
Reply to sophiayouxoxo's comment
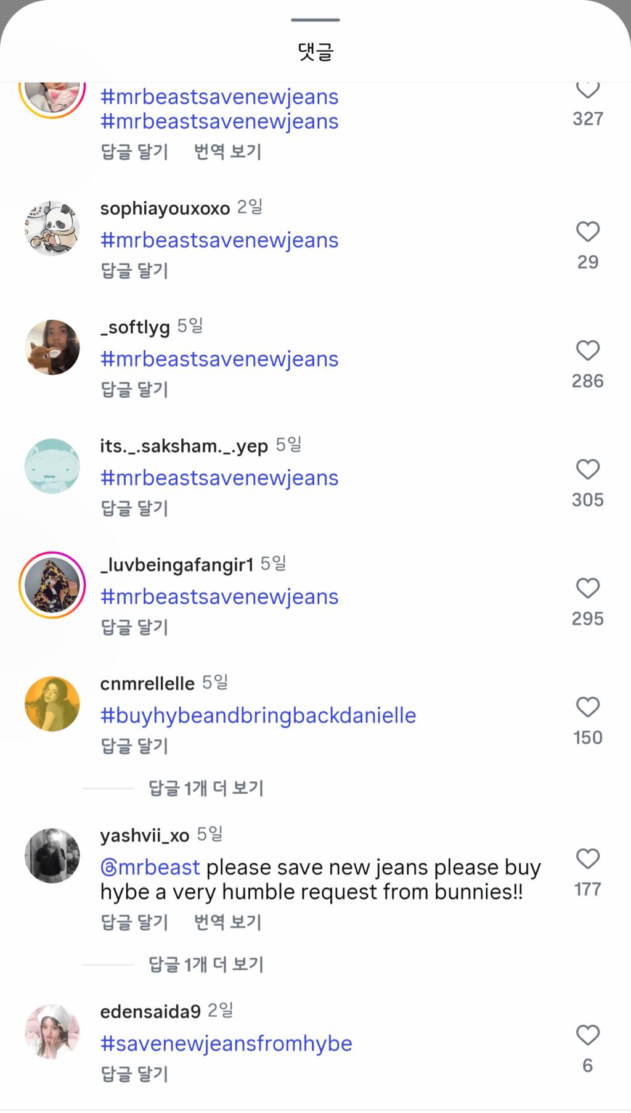click(x=134, y=271)
